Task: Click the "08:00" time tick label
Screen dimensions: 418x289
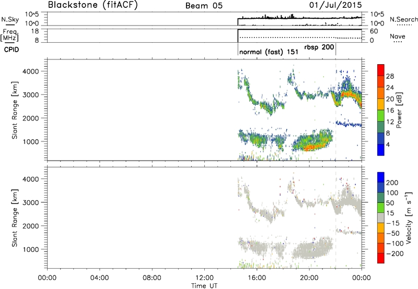Action: [152, 278]
